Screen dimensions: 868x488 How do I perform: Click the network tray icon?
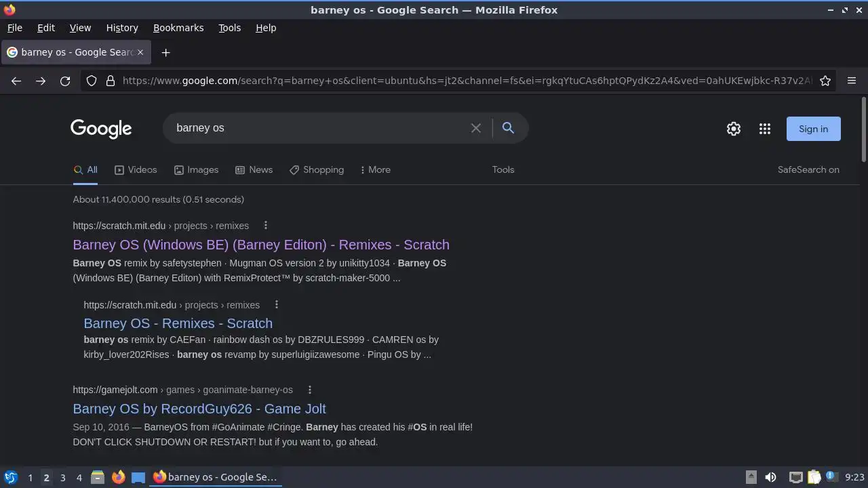click(x=796, y=477)
